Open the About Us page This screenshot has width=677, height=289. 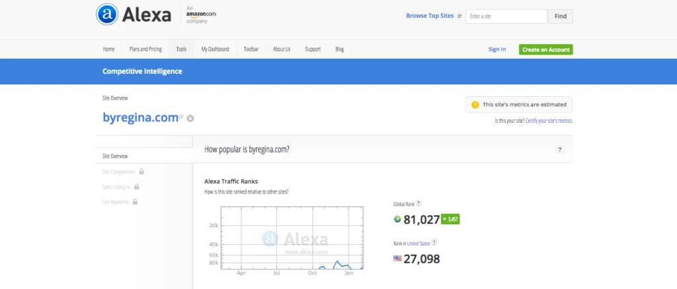coord(282,49)
